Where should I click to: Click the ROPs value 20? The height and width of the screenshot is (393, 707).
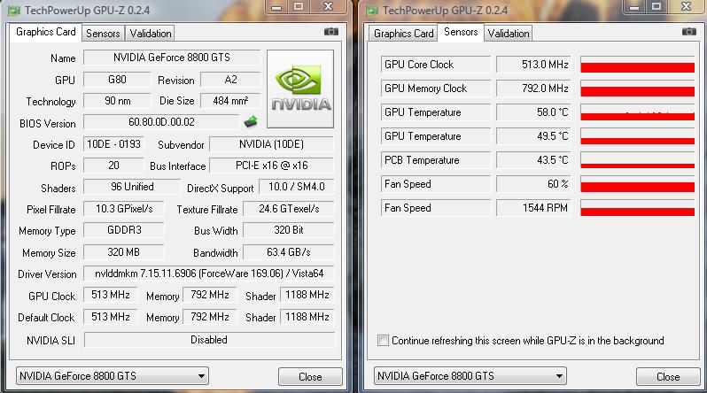[113, 166]
